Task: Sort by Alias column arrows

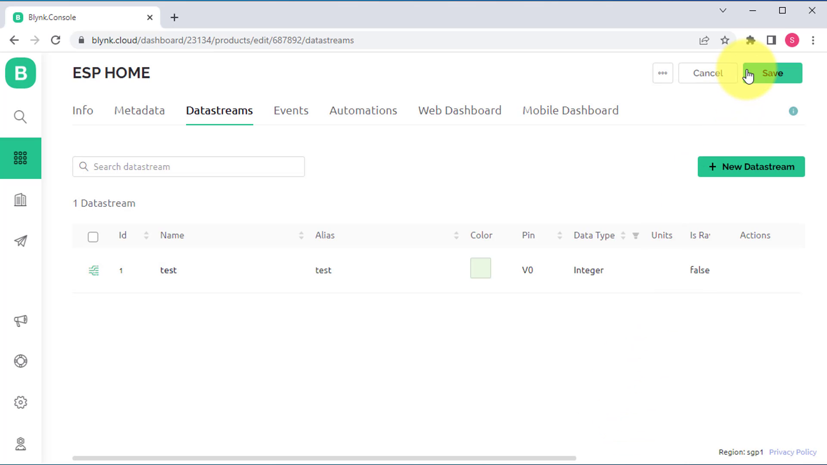Action: [456, 236]
